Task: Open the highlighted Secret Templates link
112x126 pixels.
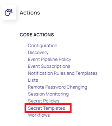Action: (x=47, y=108)
